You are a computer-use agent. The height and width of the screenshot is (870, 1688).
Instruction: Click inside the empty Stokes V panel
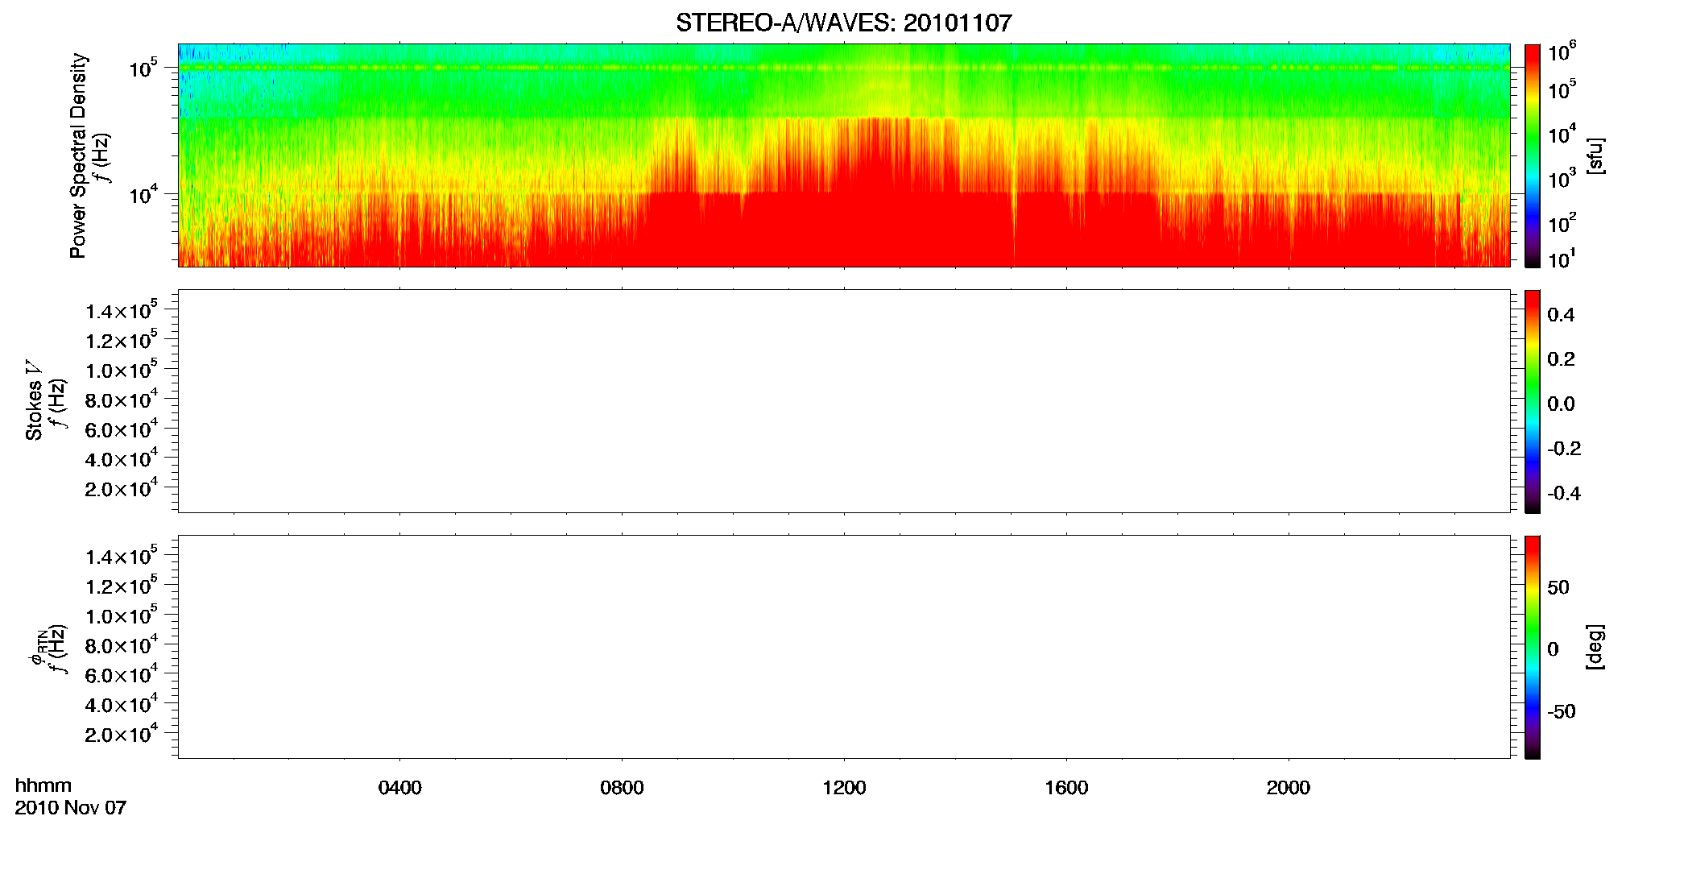pyautogui.click(x=844, y=401)
